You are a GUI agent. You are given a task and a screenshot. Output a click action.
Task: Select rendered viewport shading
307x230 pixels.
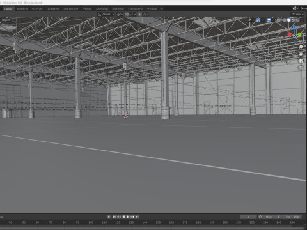pyautogui.click(x=297, y=20)
